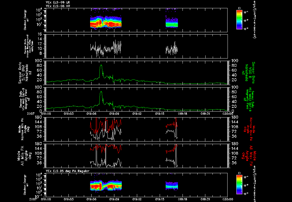
Task: Click the top EI rainbow color bar
Action: click(239, 20)
